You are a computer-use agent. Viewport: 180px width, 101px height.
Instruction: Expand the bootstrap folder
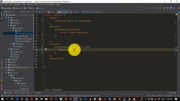tap(6, 60)
